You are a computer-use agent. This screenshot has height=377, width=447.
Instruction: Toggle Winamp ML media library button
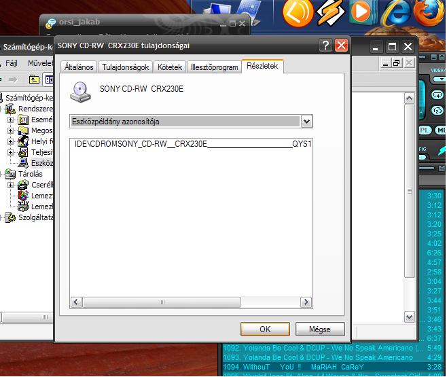pos(440,130)
